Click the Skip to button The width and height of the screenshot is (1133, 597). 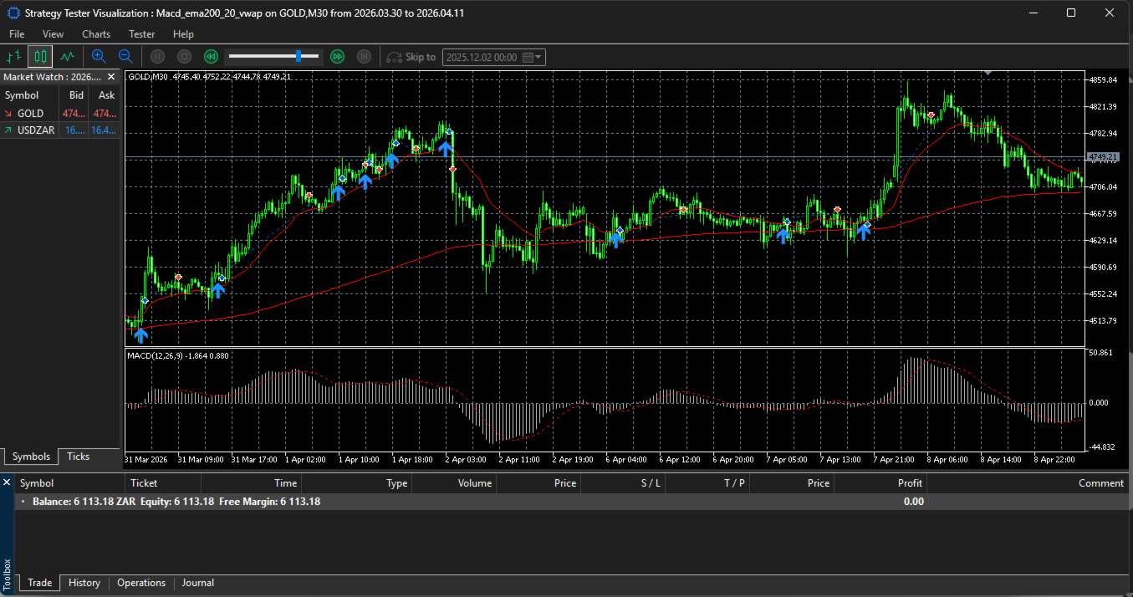click(411, 57)
